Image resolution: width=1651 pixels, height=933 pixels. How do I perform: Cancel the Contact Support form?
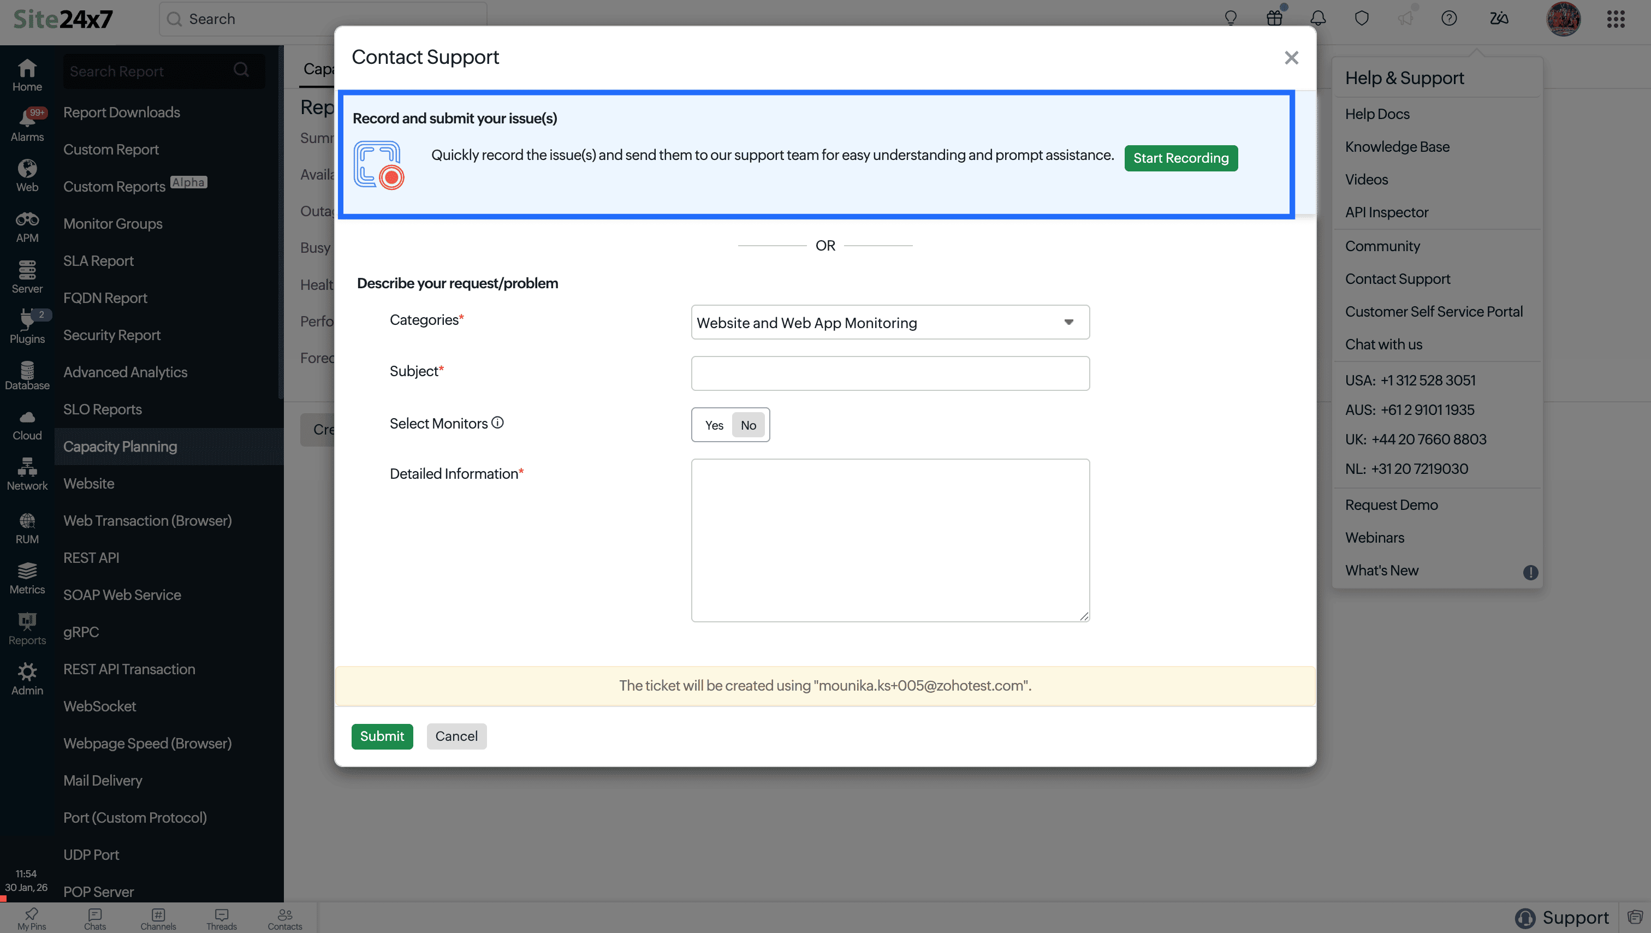(456, 735)
